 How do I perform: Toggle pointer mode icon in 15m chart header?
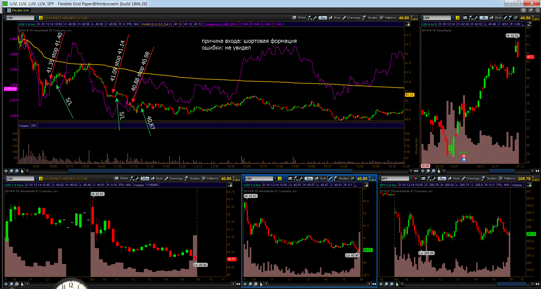pyautogui.click(x=230, y=185)
